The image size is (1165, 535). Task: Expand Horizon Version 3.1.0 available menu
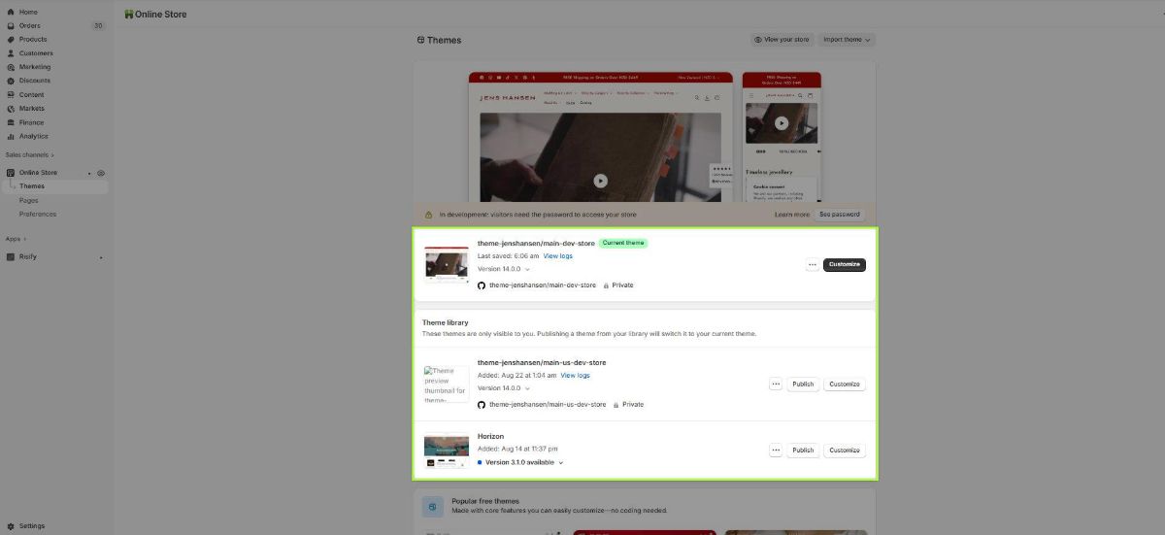click(523, 462)
